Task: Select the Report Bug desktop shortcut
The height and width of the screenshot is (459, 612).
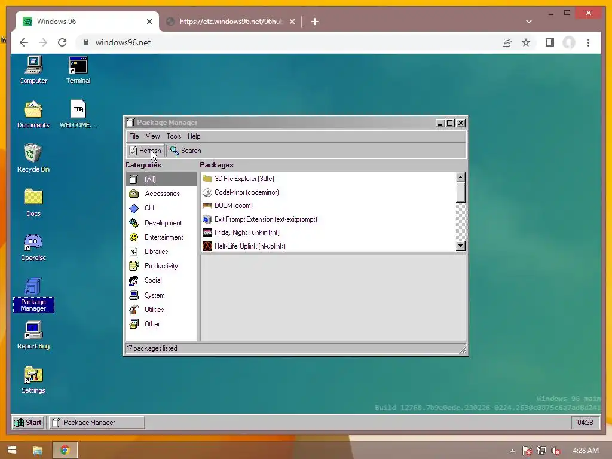Action: point(33,335)
